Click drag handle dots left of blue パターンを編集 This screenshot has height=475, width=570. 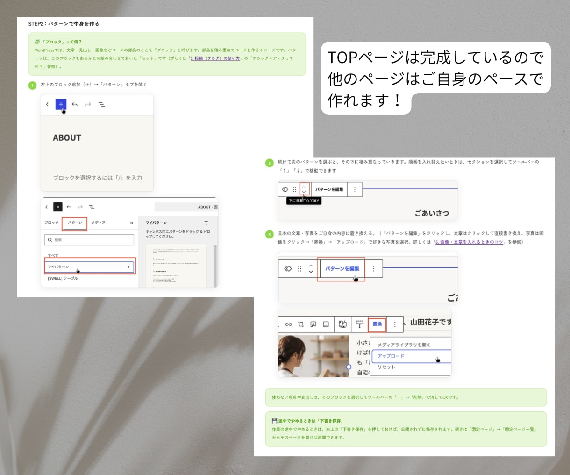tap(299, 269)
